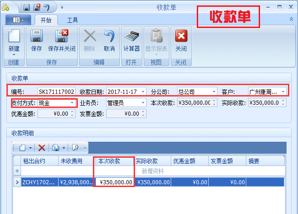Expand the 分公司 dropdown list
The width and height of the screenshot is (298, 214).
coord(213,91)
